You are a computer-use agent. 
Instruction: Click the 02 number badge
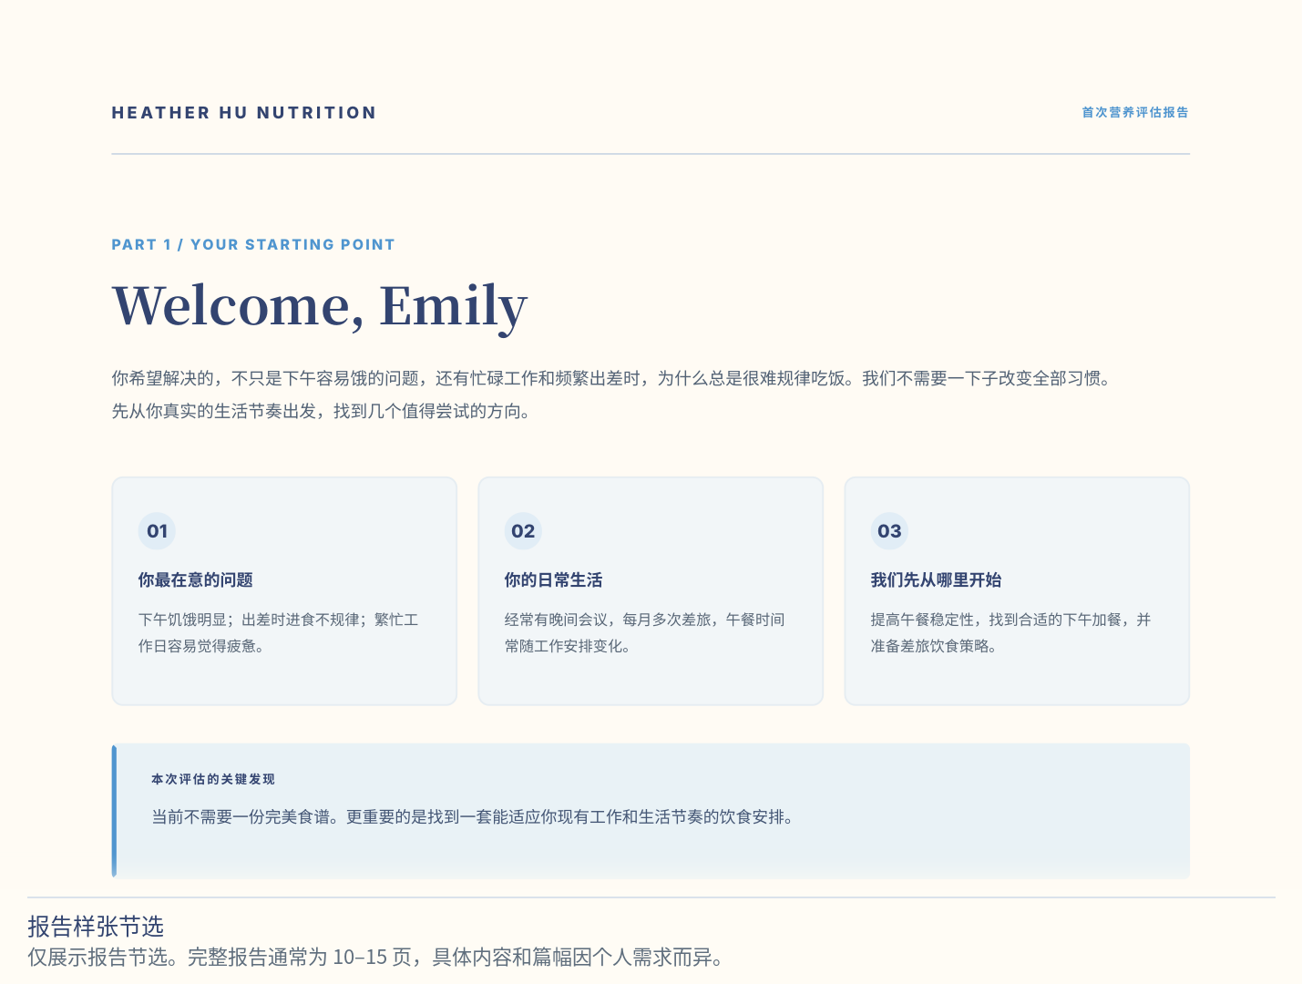click(523, 531)
